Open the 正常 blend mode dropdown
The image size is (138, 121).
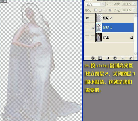95,4
